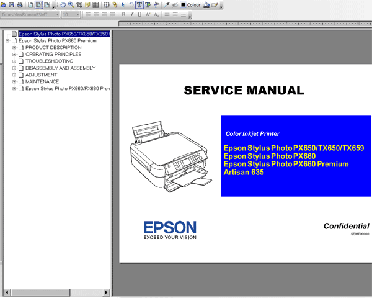This screenshot has width=372, height=298.
Task: Expand TROUBLESHOOTING bookmark
Action: point(14,61)
